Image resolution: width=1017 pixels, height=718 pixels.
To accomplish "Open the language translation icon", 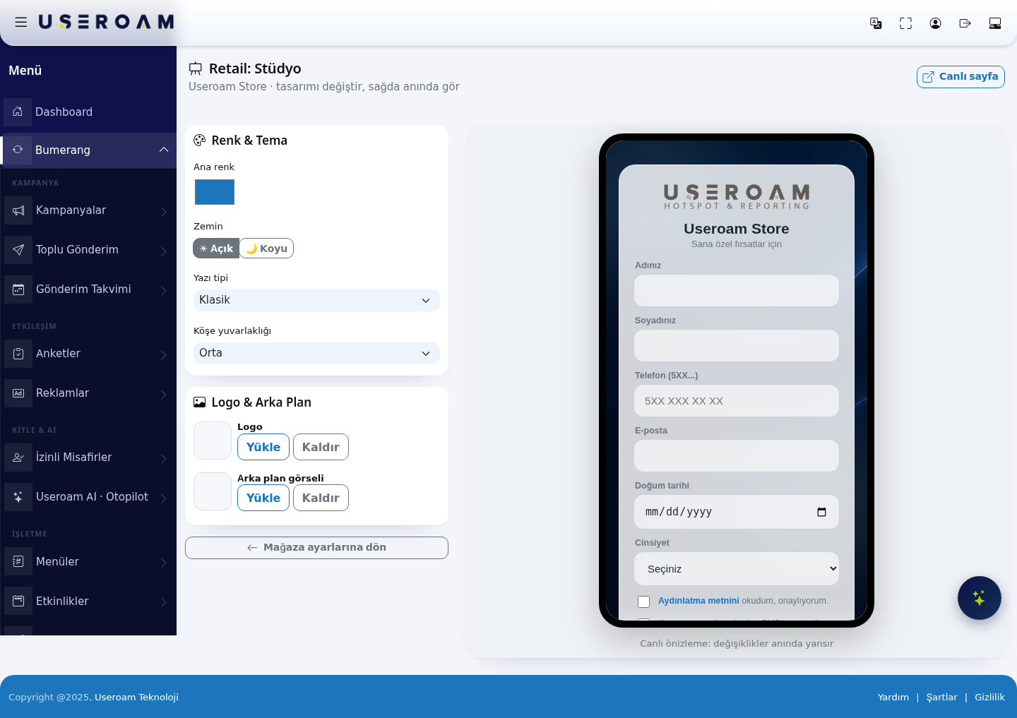I will (x=876, y=23).
